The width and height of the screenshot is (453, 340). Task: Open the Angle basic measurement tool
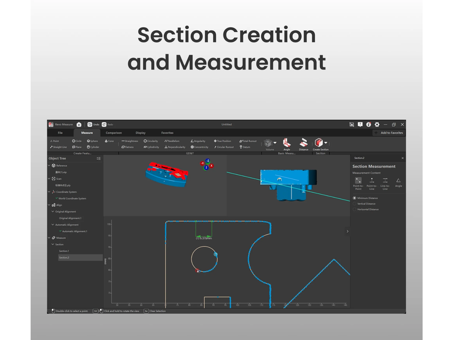pyautogui.click(x=286, y=144)
